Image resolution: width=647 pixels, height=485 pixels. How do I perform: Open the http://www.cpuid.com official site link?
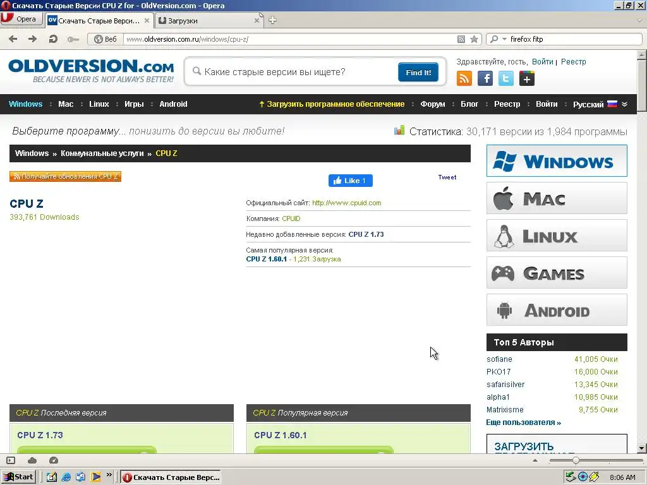click(x=347, y=203)
